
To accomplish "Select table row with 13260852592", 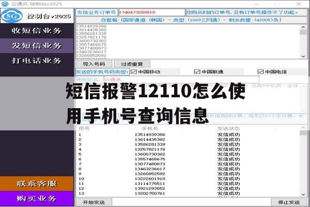I will click(188, 174).
